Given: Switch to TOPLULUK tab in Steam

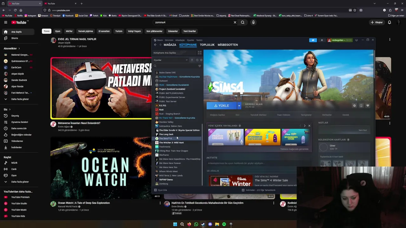Looking at the screenshot, I should 207,45.
